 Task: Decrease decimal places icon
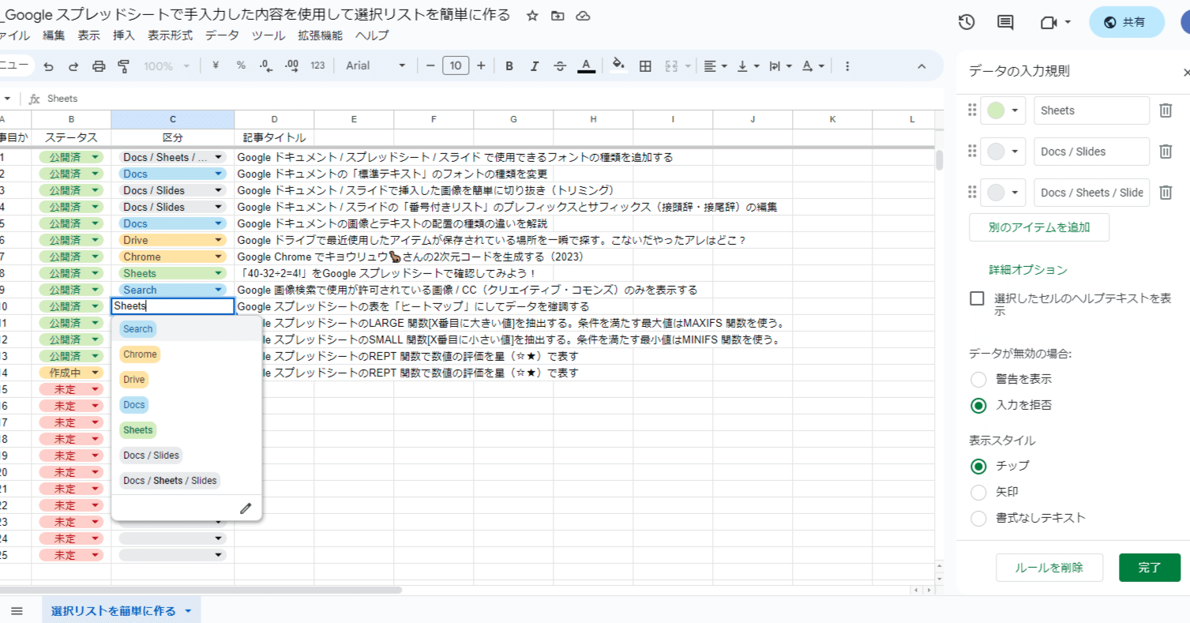pos(266,66)
